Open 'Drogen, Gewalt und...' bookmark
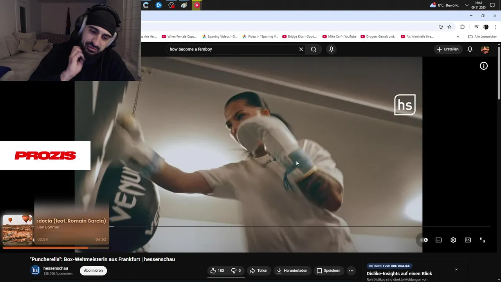501x282 pixels. click(x=378, y=36)
